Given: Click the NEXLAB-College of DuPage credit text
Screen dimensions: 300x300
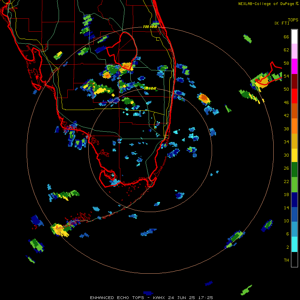Looking at the screenshot, I should pos(266,4).
